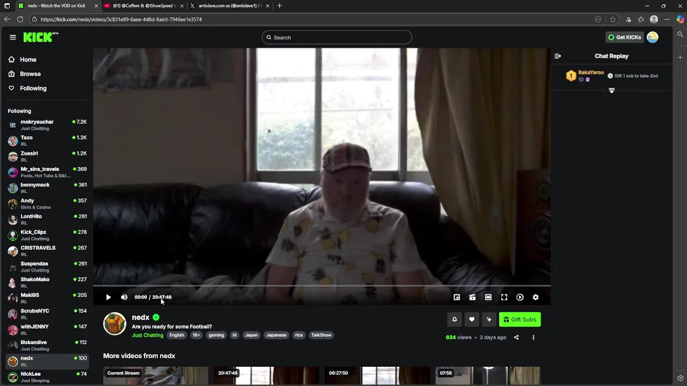The width and height of the screenshot is (687, 386).
Task: Open the Kick hamburger sidebar menu
Action: [12, 37]
